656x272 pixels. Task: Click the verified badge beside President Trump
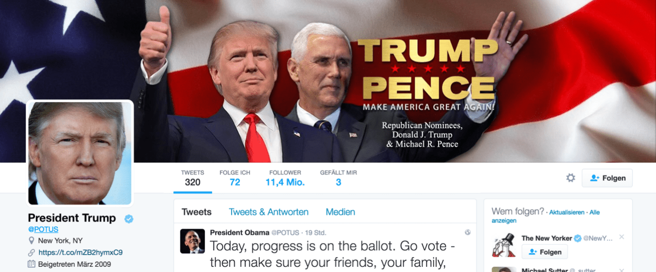(x=129, y=218)
